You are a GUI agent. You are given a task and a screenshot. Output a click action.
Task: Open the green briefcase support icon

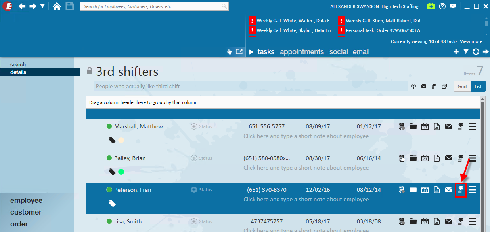(x=431, y=6)
